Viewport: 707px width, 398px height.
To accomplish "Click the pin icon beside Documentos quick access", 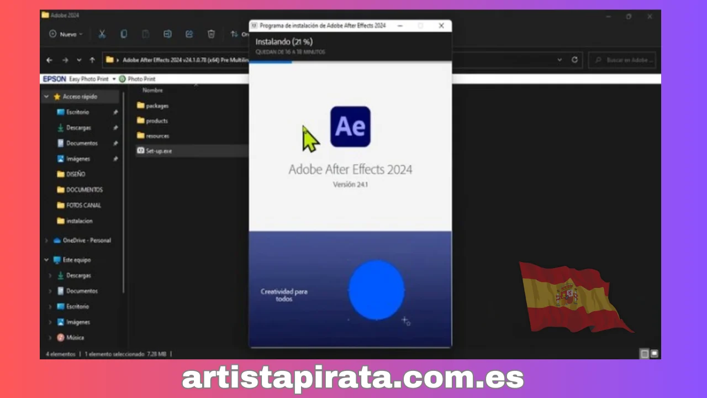I will point(115,143).
